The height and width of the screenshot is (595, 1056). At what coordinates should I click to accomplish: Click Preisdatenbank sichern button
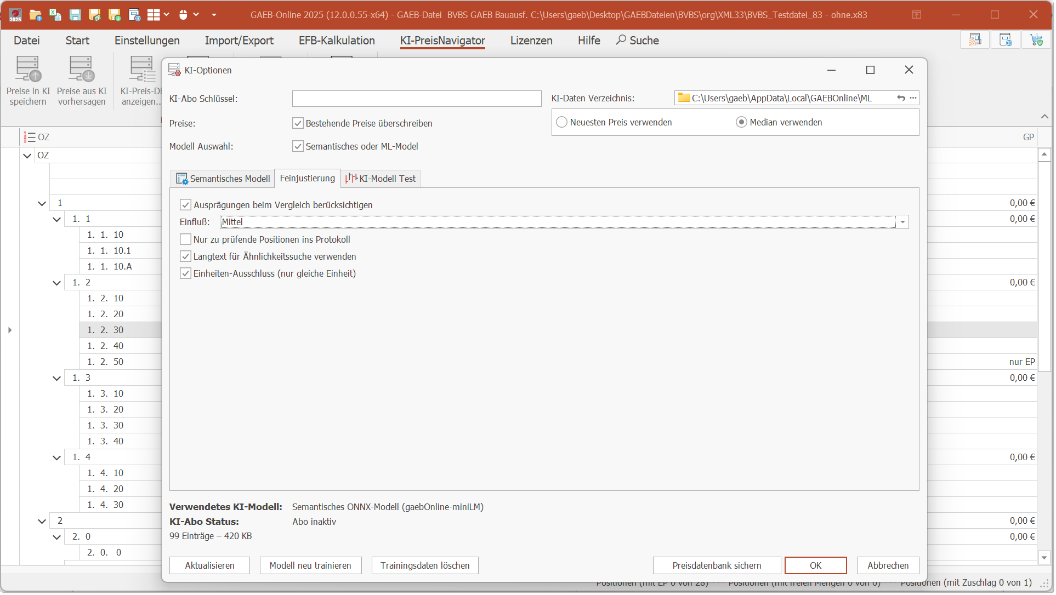[x=717, y=566]
